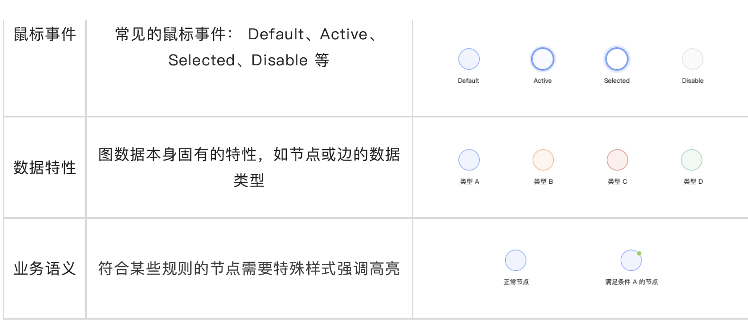
Task: Click the blue 类型 A node
Action: (x=469, y=160)
